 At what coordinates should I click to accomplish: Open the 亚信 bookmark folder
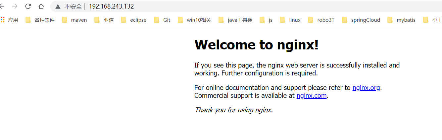coord(104,20)
